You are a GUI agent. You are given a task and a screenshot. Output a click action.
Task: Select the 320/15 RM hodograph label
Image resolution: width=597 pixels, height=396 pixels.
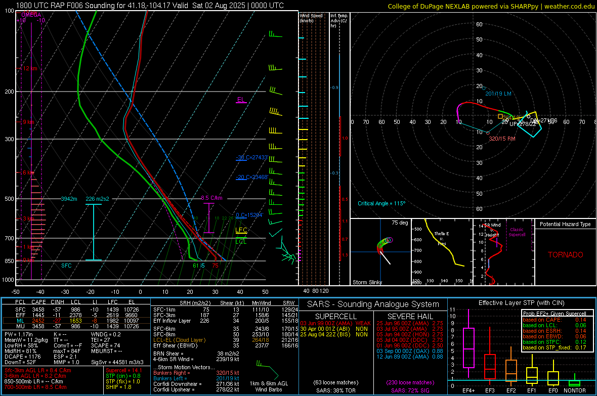(502, 139)
